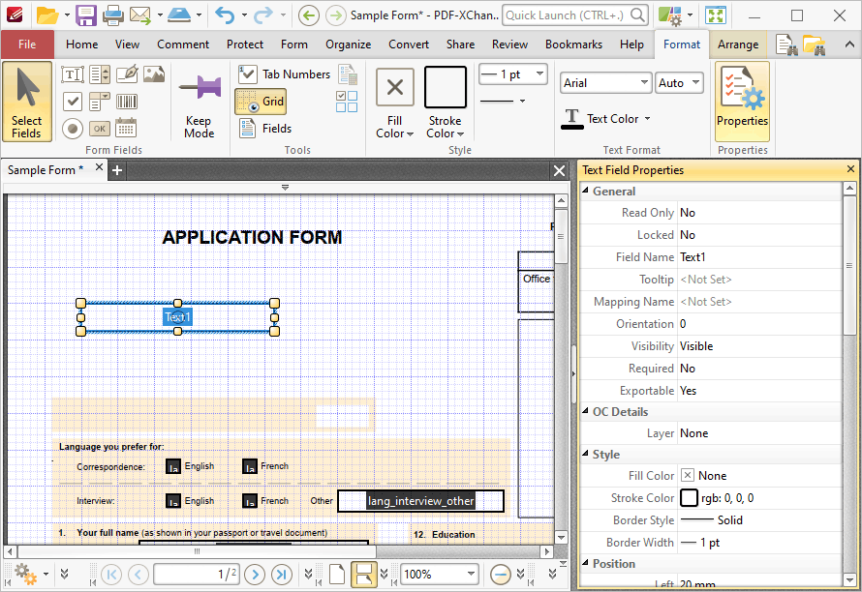Collapse the General section

pyautogui.click(x=585, y=191)
